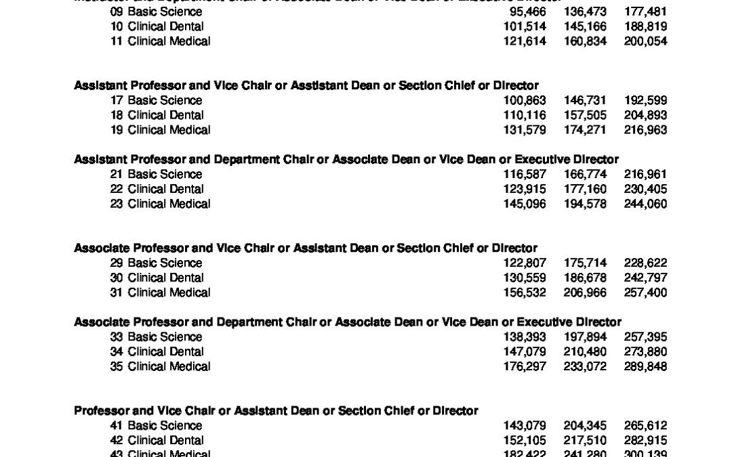Click the value 145,096 in row 23
The height and width of the screenshot is (457, 732).
pos(525,204)
